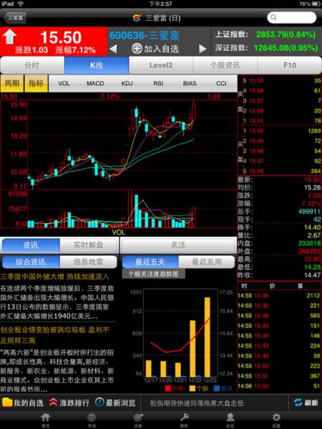Viewport: 322px width, 429px height.
Task: Click the magnifier icon in search box
Action: coord(273,18)
